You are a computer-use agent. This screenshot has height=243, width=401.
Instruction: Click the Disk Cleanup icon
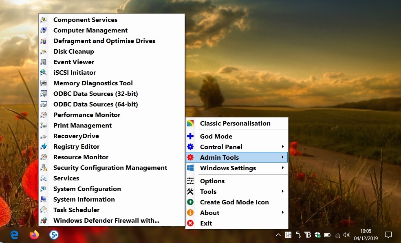pos(44,52)
